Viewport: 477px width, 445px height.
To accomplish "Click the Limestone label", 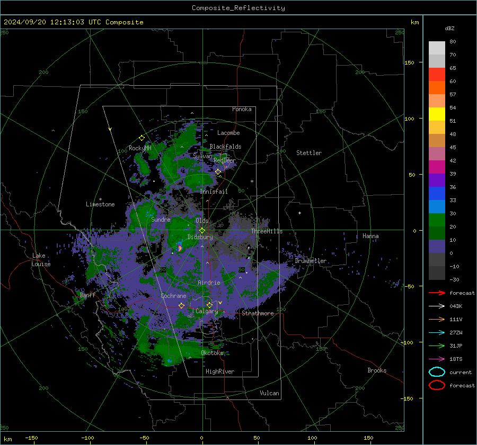I will tap(100, 204).
